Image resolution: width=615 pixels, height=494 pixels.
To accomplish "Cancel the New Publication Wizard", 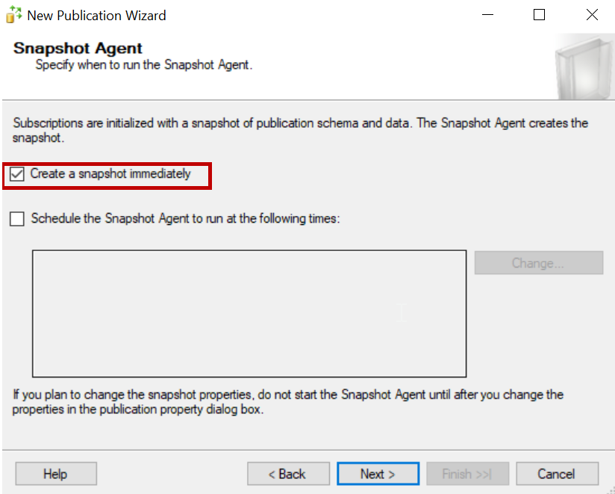I will click(x=556, y=474).
